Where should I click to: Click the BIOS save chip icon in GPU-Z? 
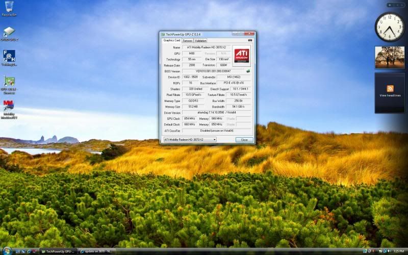(x=248, y=71)
